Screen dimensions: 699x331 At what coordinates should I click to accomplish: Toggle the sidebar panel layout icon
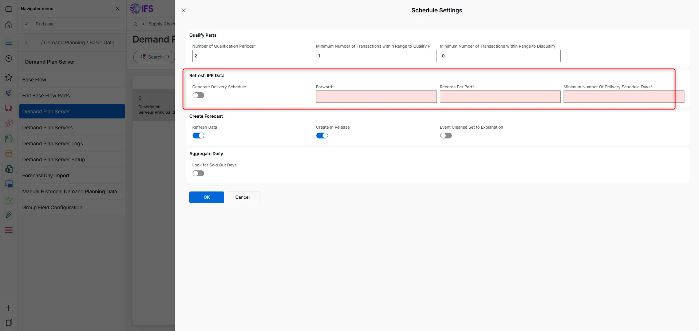pyautogui.click(x=9, y=9)
